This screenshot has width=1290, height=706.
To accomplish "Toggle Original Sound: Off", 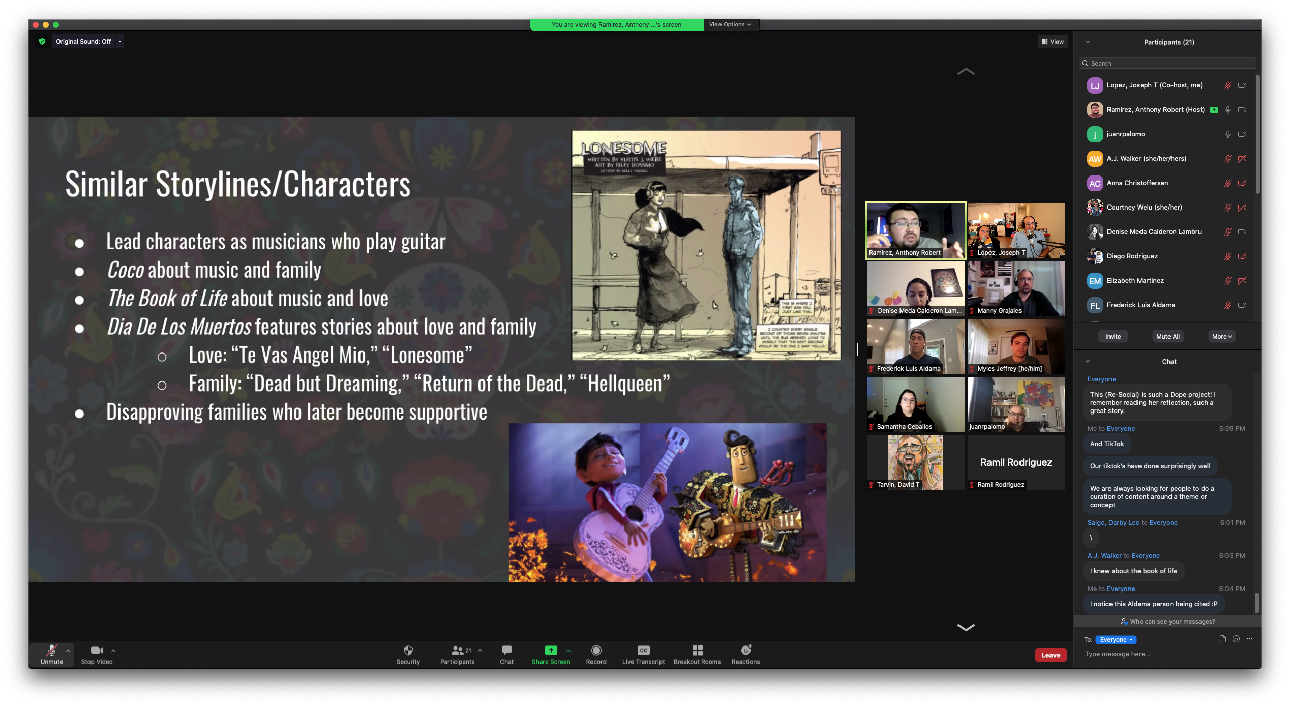I will click(83, 42).
